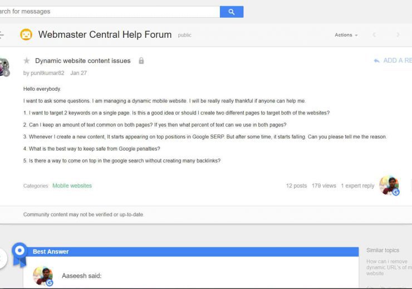Click the Hello everybody greeting line
Viewport: 412px width, 289px height.
(x=42, y=89)
